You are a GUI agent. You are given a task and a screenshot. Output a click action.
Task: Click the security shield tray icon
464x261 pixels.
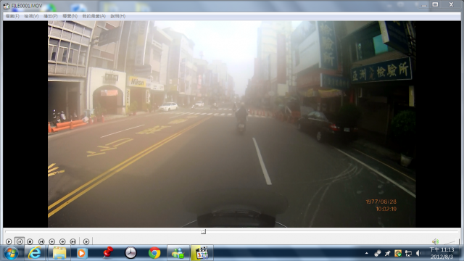(x=398, y=253)
